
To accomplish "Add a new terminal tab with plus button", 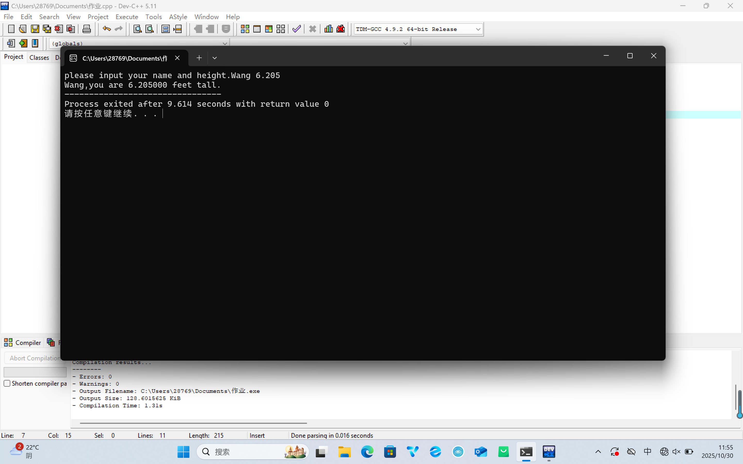I will [199, 58].
